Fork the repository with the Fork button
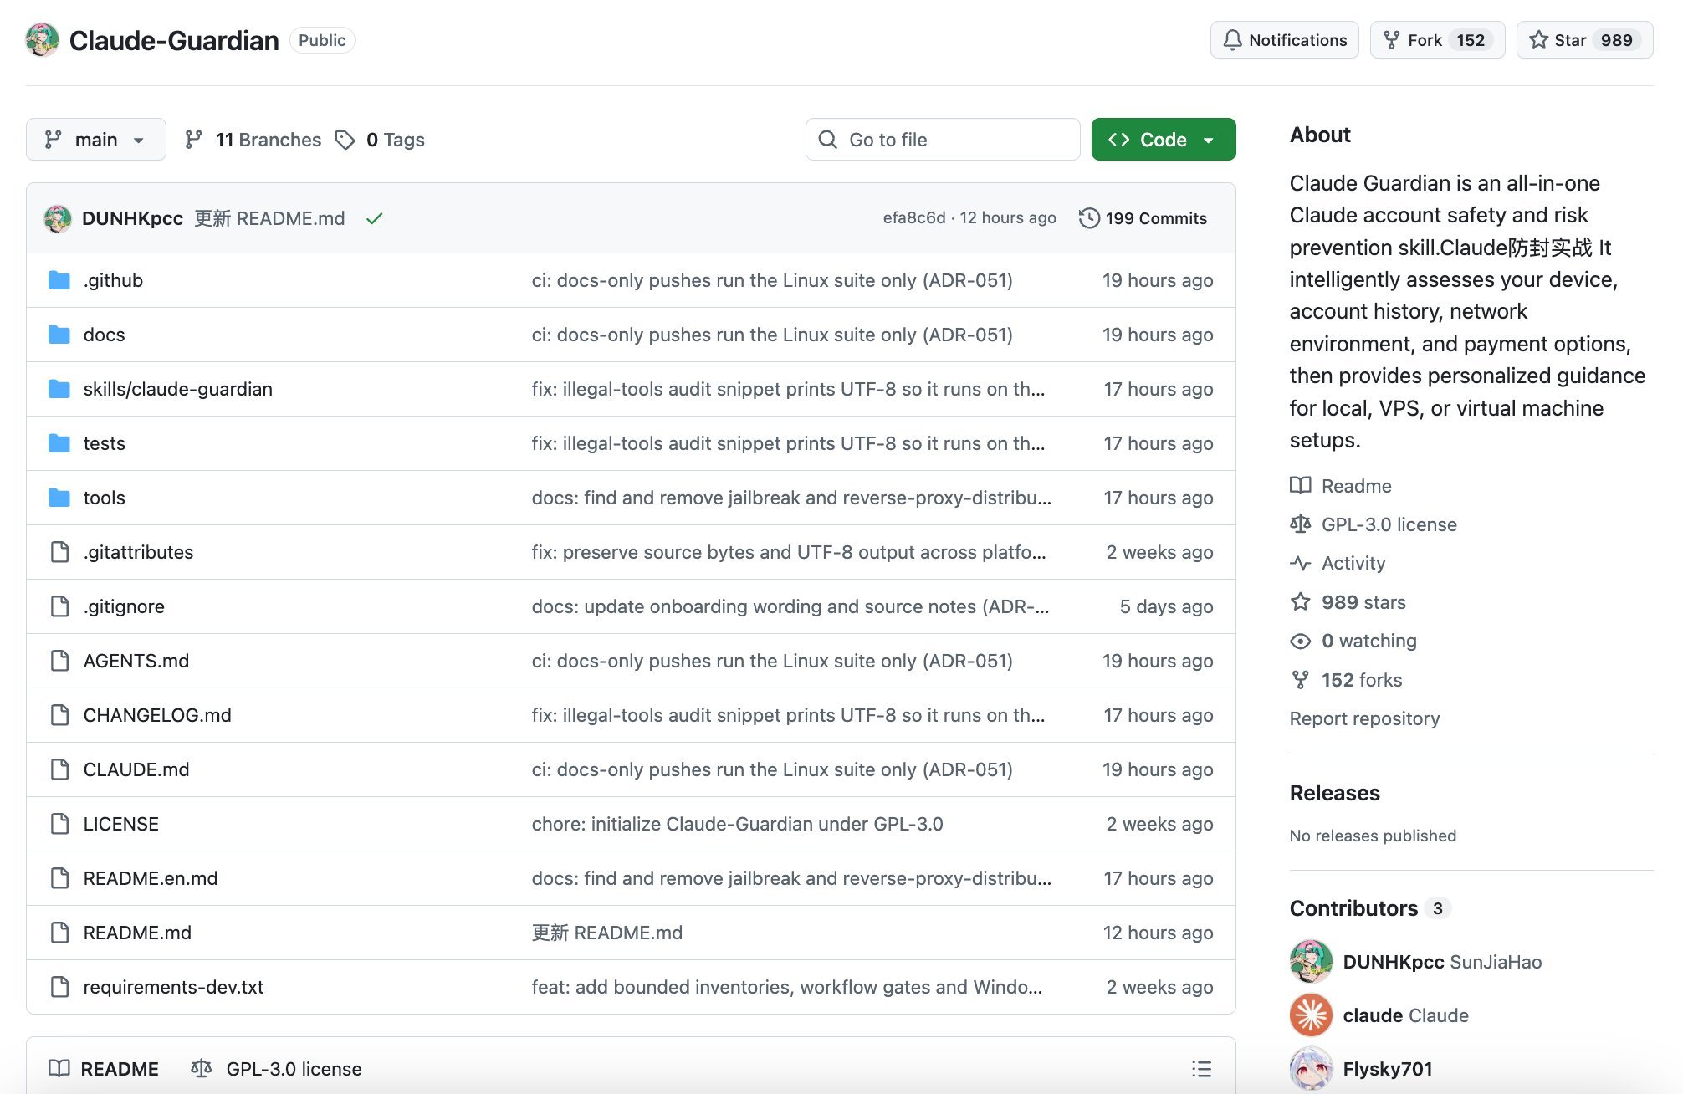Screen dimensions: 1683x1094 coord(1437,40)
